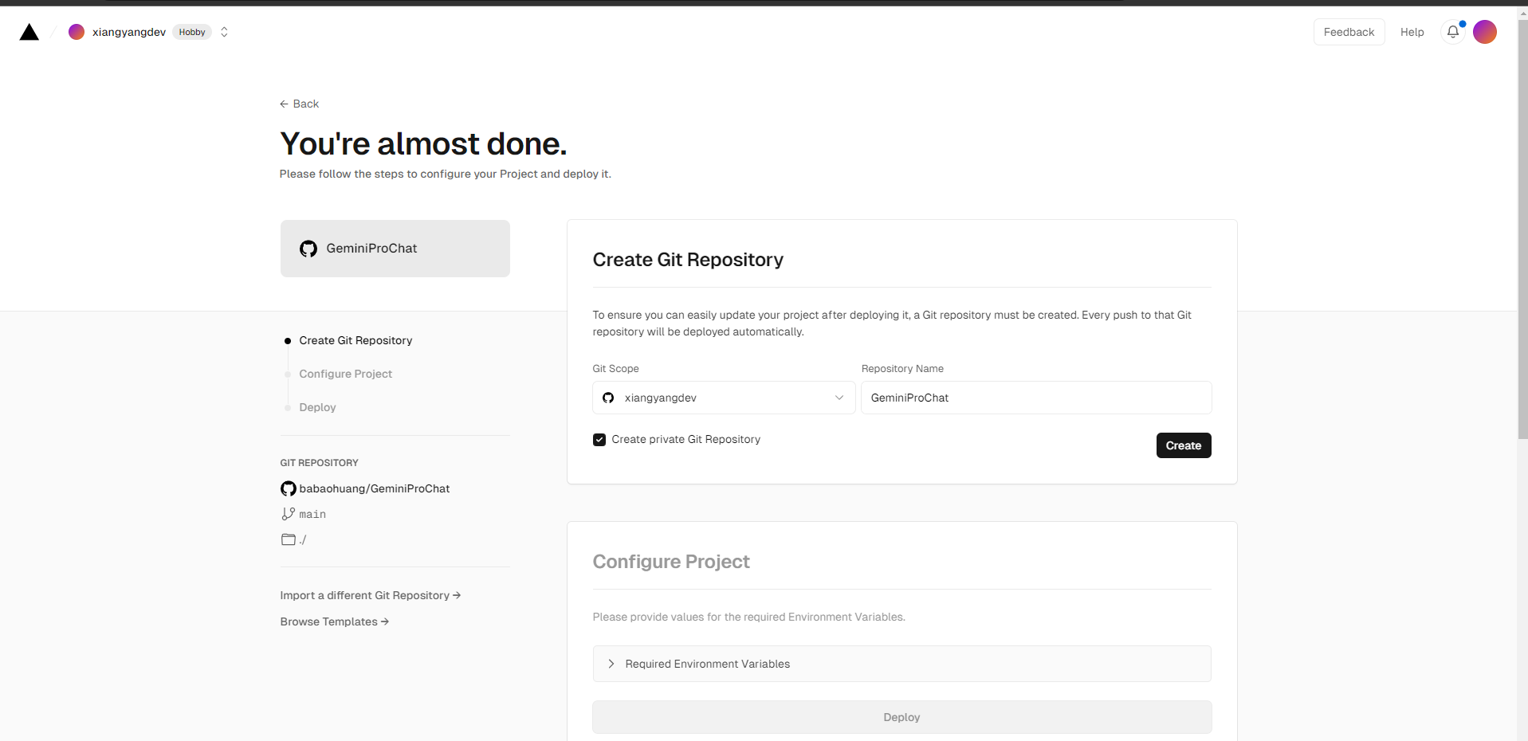
Task: Open the xiangyangdev team avatar
Action: (x=77, y=32)
